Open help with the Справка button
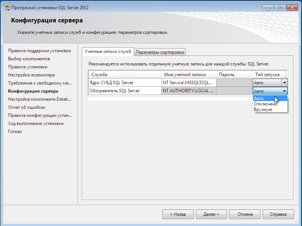 (x=278, y=214)
